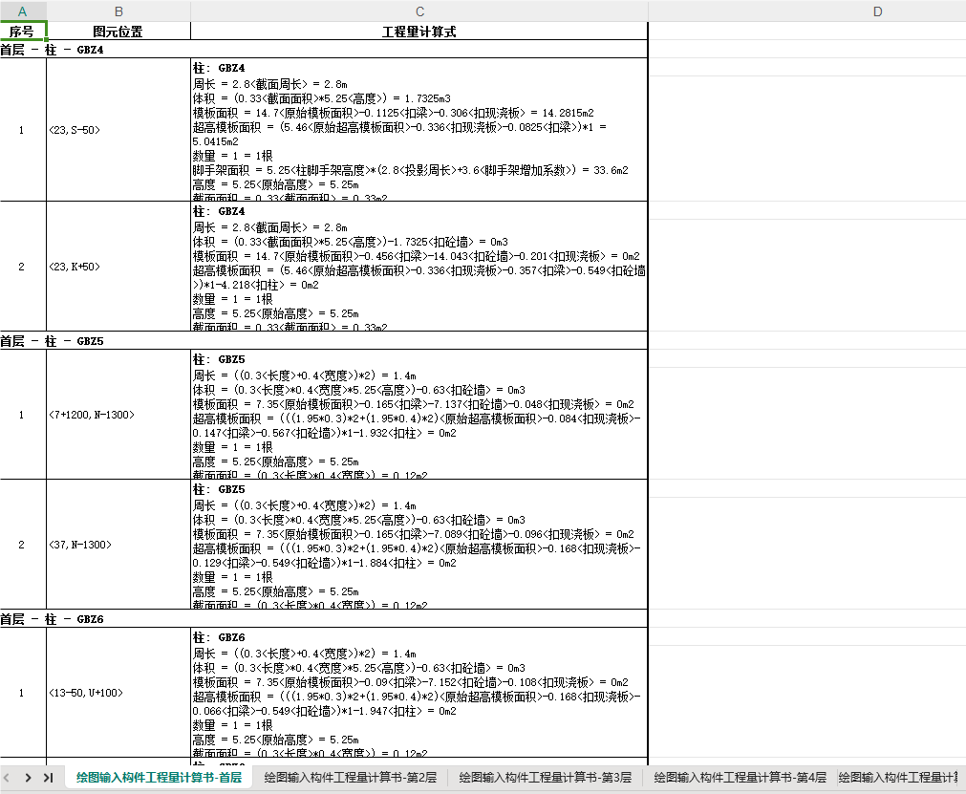This screenshot has height=794, width=966.
Task: Click the 序号 header cell
Action: click(23, 32)
